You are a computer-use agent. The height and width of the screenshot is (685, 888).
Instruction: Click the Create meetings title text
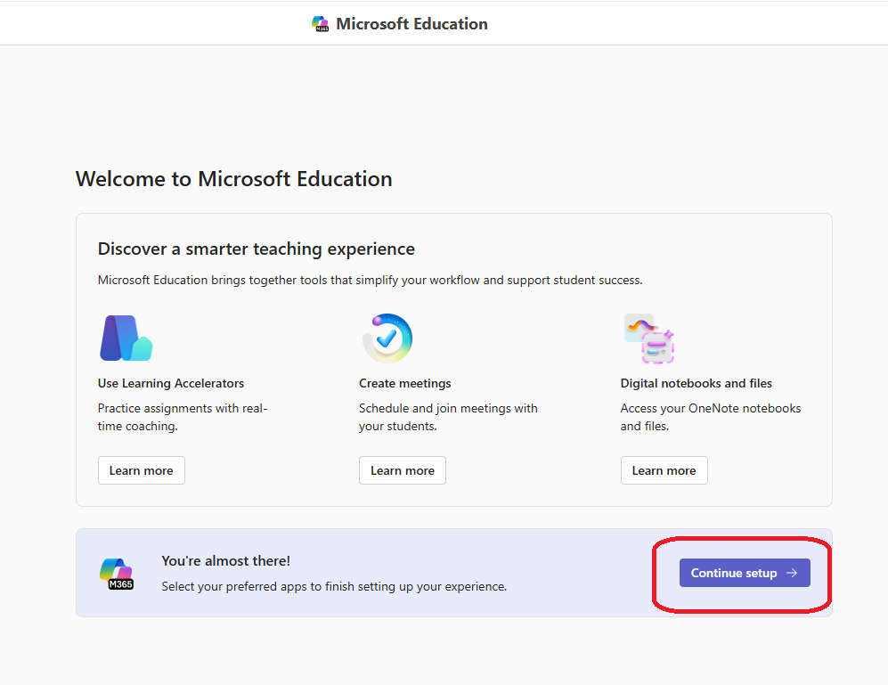pyautogui.click(x=404, y=383)
